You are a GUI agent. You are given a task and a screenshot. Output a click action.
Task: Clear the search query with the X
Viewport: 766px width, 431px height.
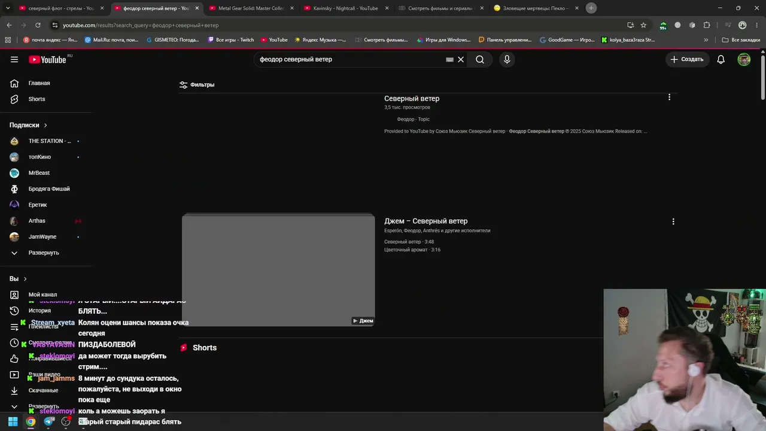tap(461, 59)
